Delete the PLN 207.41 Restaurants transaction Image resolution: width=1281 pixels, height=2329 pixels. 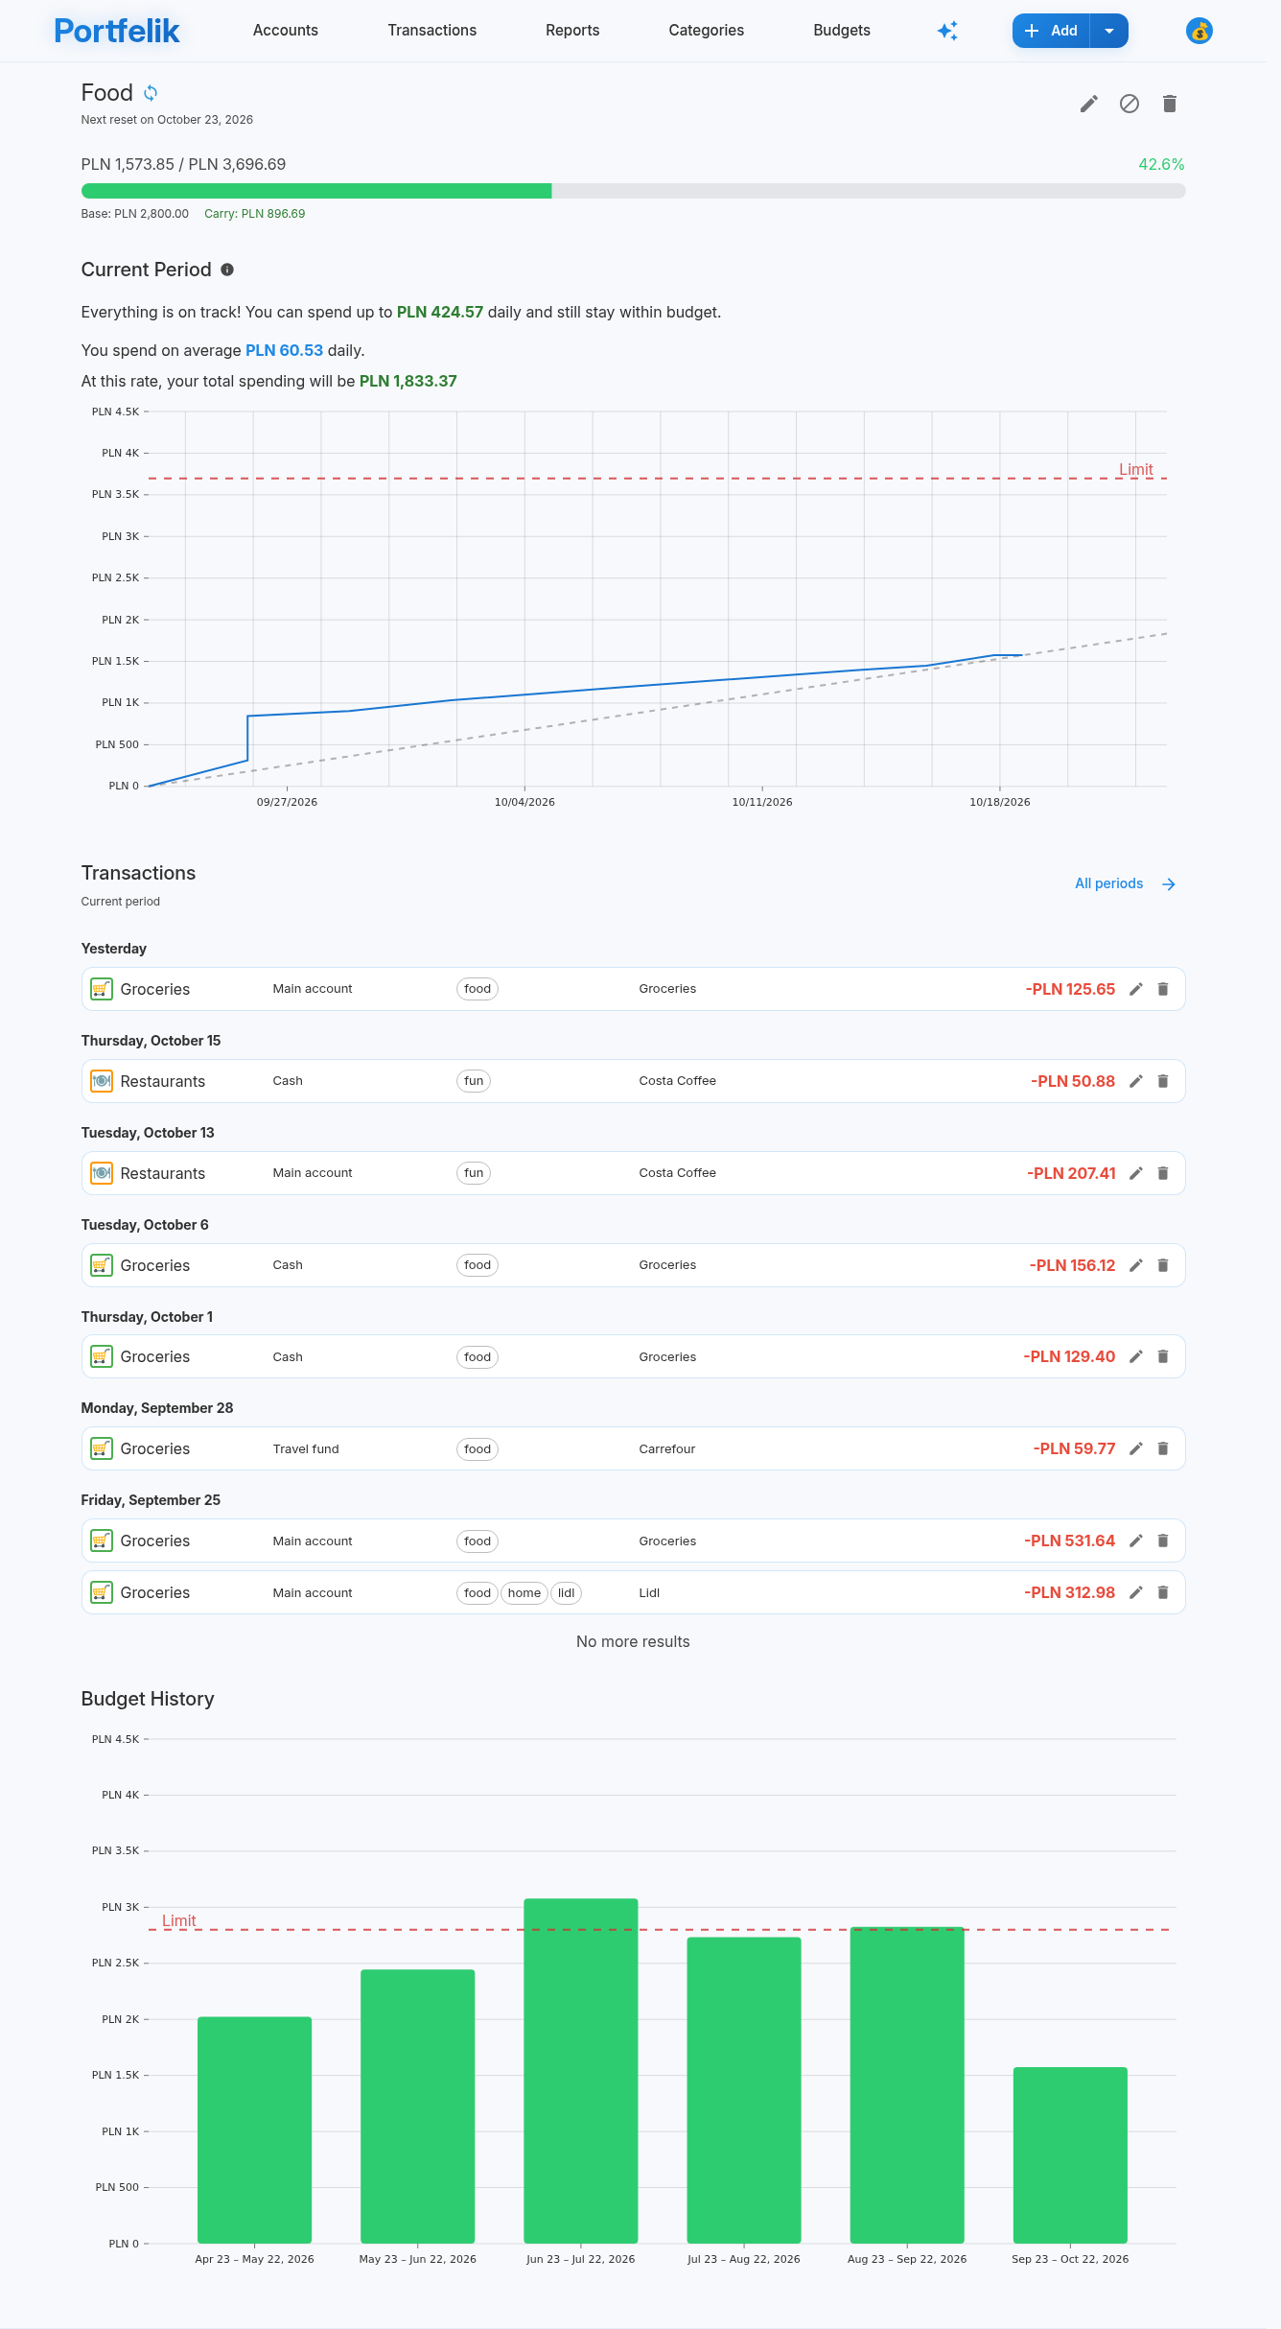[x=1163, y=1173]
